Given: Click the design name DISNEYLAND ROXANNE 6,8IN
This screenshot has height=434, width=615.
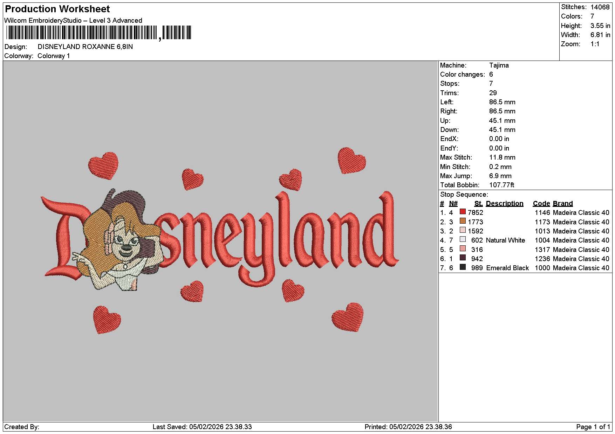Looking at the screenshot, I should click(85, 47).
